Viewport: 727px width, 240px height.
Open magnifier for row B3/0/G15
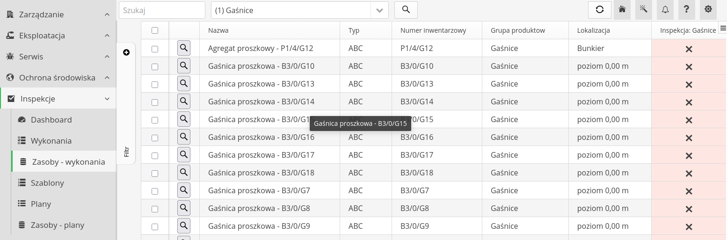tap(184, 119)
